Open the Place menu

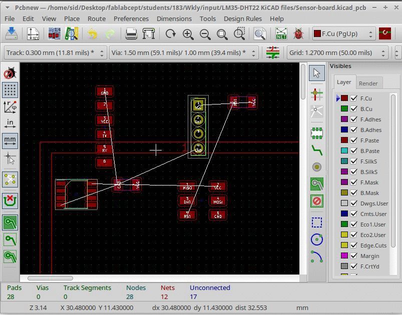72,18
